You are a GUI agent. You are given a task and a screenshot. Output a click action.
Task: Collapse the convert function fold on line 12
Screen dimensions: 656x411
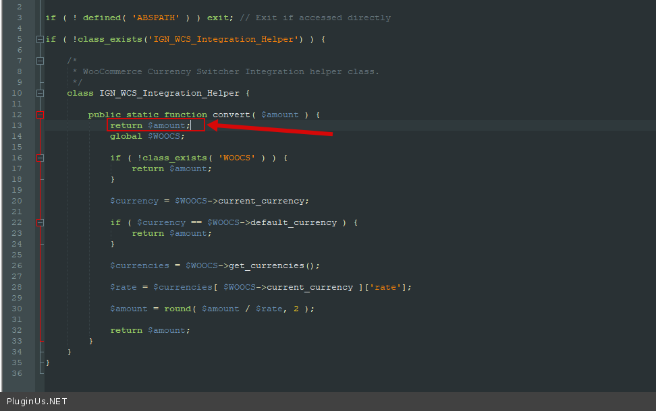(x=40, y=115)
